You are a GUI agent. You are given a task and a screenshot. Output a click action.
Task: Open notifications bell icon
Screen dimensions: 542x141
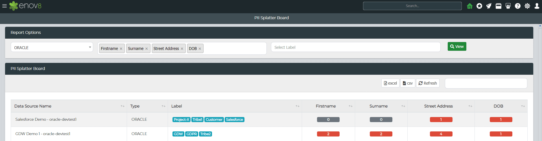pyautogui.click(x=489, y=6)
